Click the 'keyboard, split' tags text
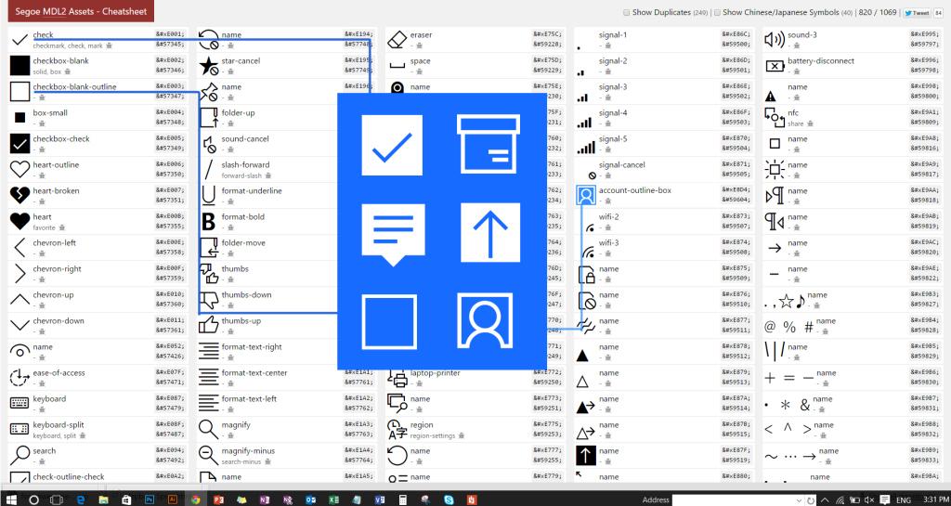951x506 pixels. point(55,435)
